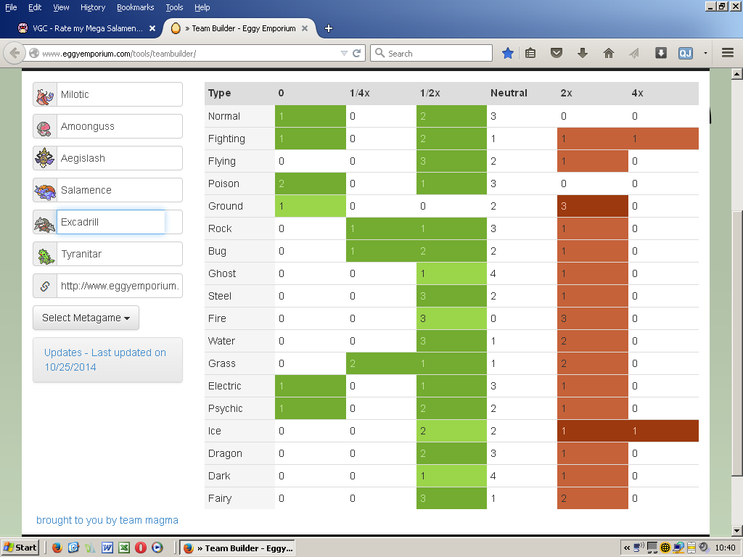Click the chain link icon beside URL field
The width and height of the screenshot is (743, 557).
click(x=44, y=286)
